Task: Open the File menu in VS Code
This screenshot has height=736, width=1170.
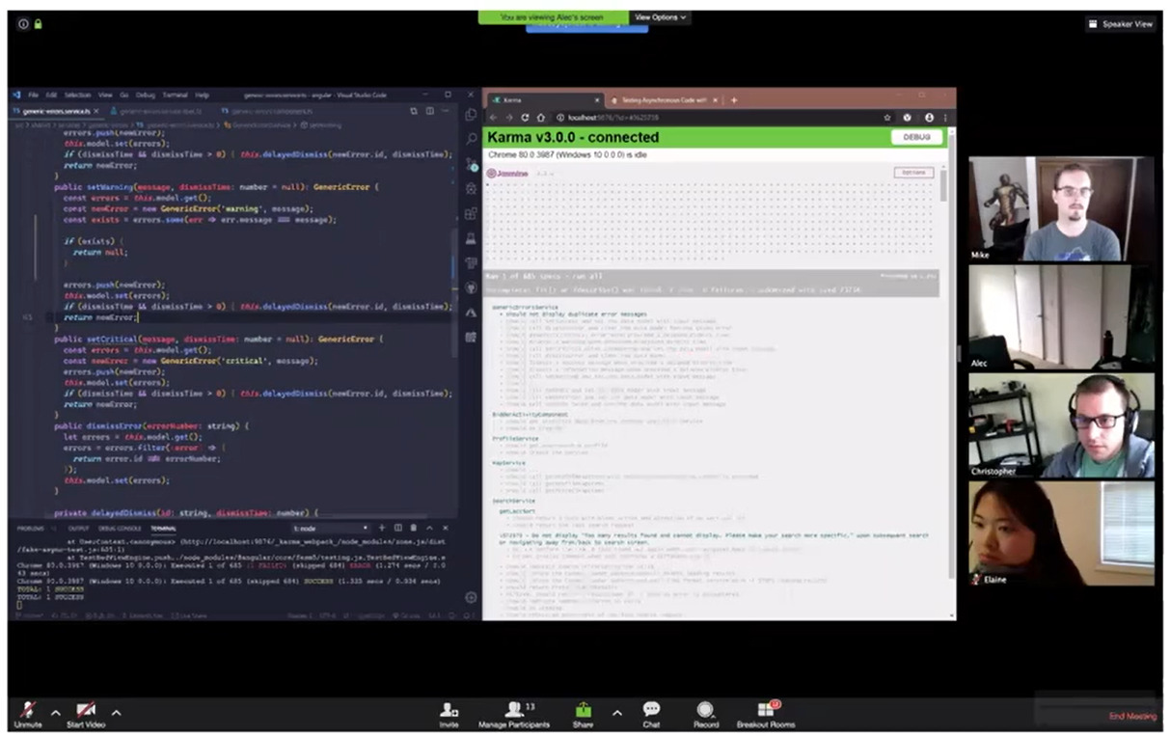Action: tap(33, 95)
